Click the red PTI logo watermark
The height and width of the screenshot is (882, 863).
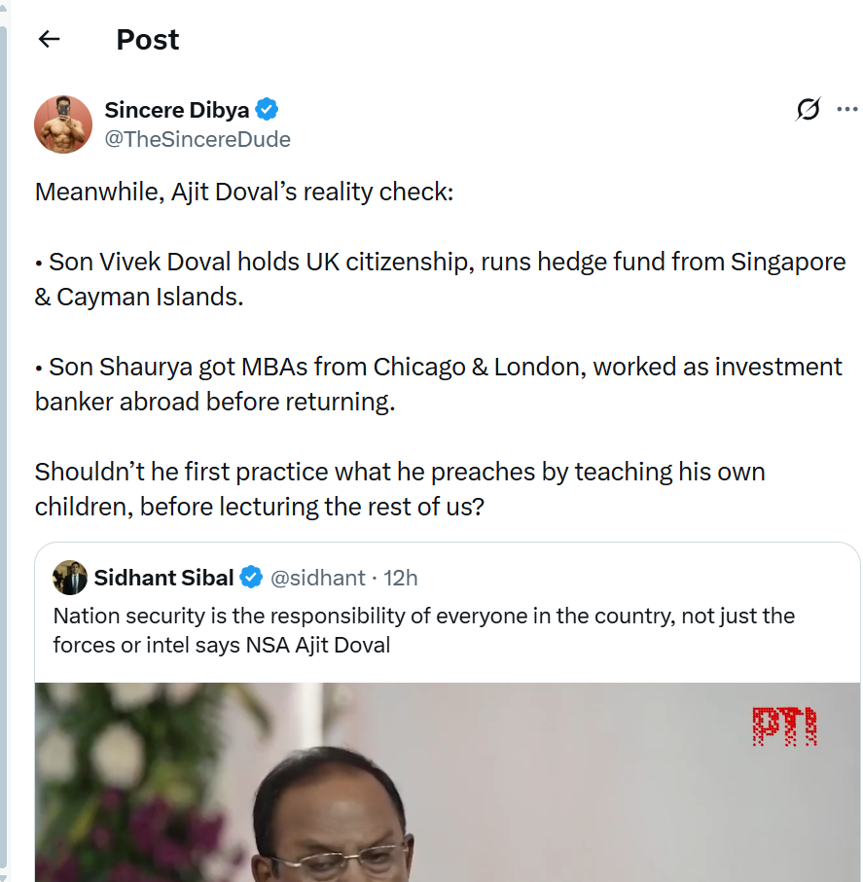point(784,726)
